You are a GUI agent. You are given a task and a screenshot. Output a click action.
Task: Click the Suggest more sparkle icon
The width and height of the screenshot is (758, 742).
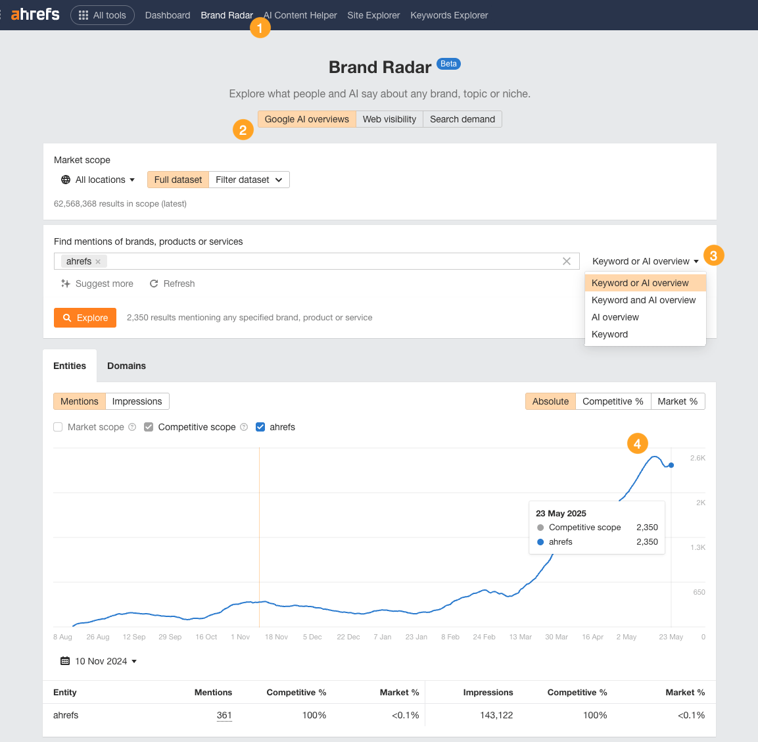coord(66,284)
